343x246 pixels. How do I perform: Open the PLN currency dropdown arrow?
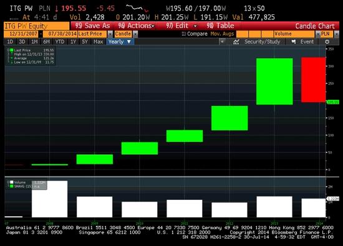point(336,34)
